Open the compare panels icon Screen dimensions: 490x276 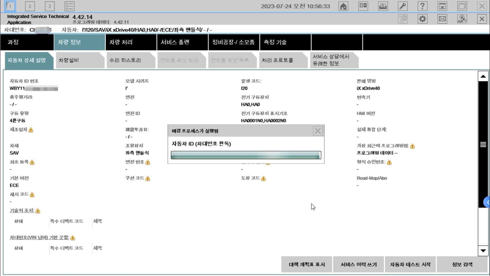pyautogui.click(x=363, y=6)
